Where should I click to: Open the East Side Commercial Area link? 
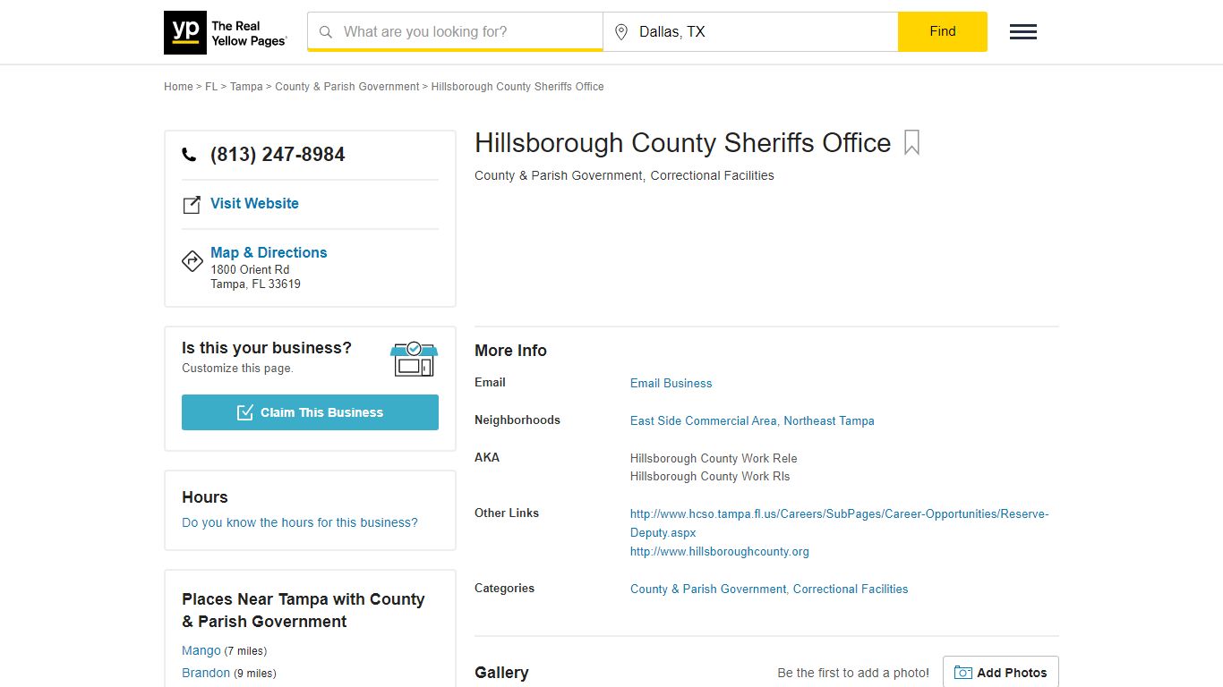click(x=703, y=420)
